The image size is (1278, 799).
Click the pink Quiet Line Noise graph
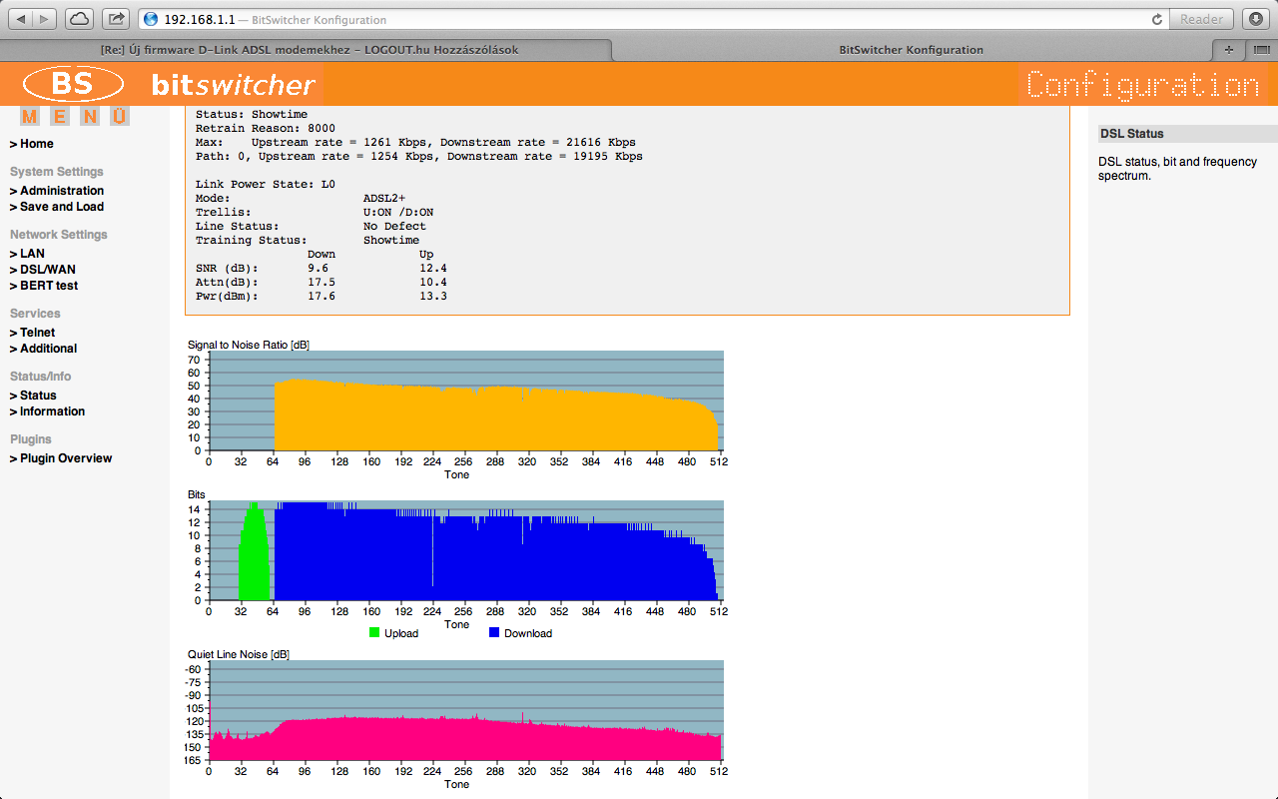pos(464,741)
